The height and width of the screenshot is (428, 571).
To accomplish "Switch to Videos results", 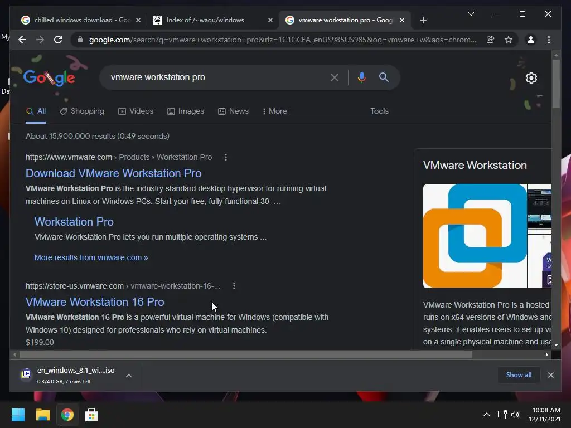I will 136,111.
